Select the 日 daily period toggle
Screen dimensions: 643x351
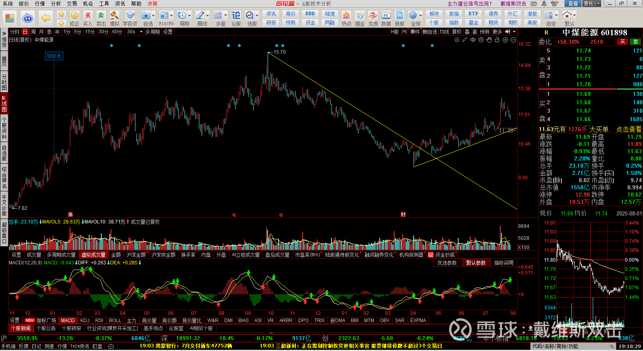25,32
